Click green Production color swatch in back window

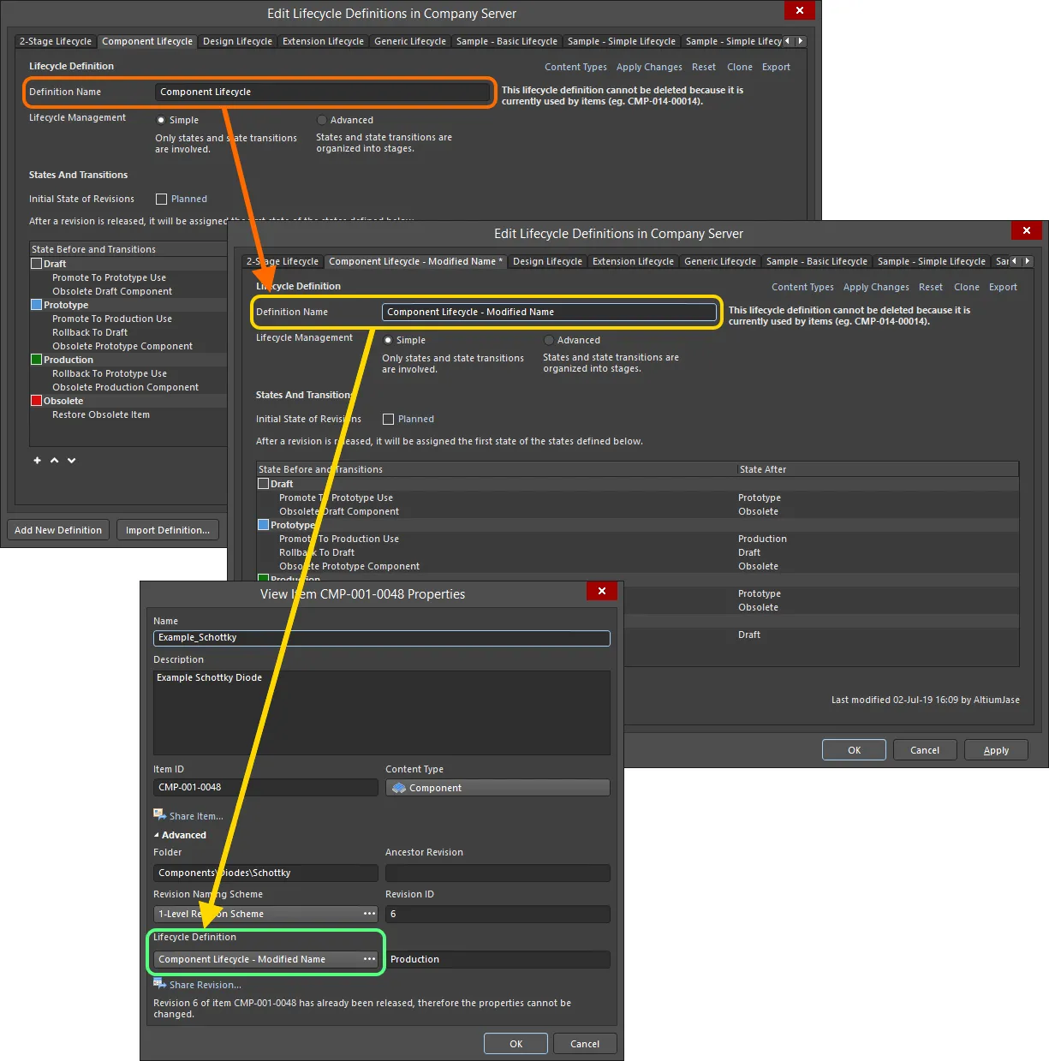(x=37, y=360)
